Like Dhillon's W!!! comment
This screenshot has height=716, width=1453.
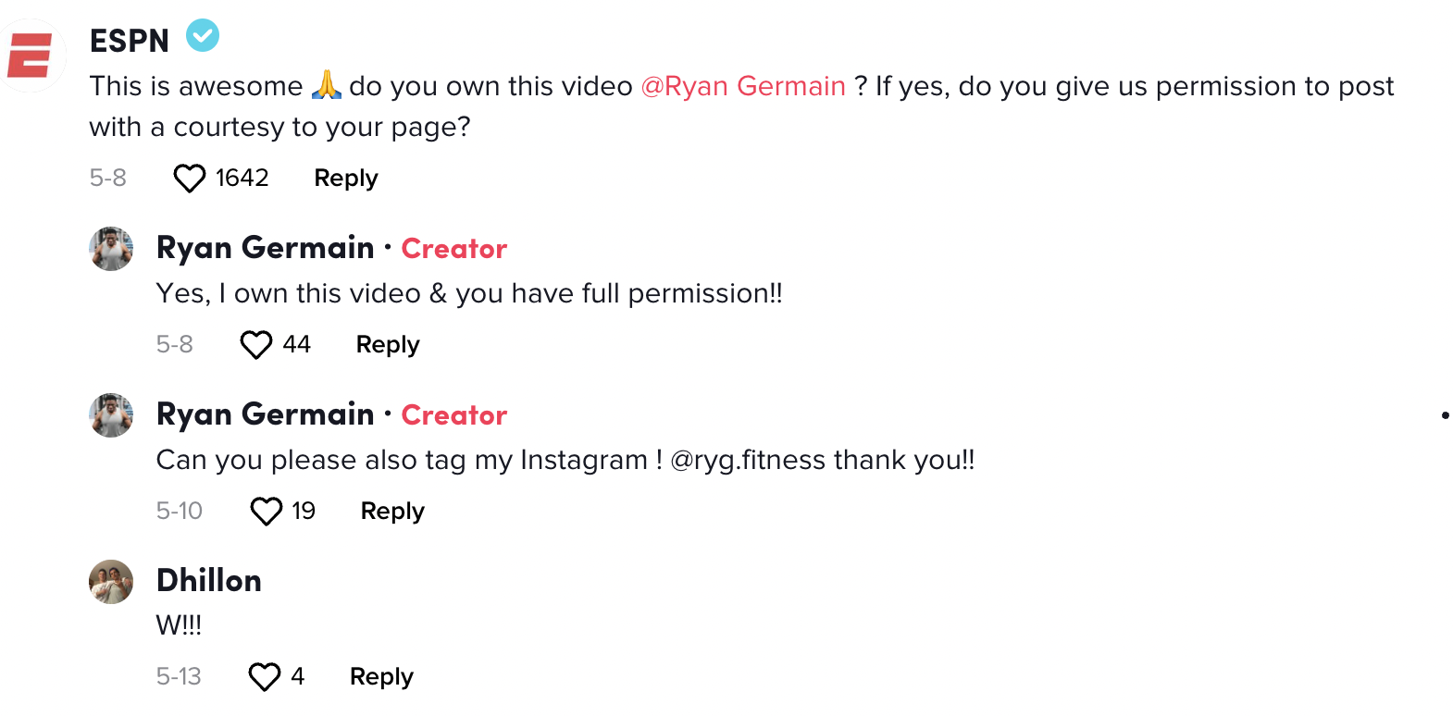[x=265, y=677]
